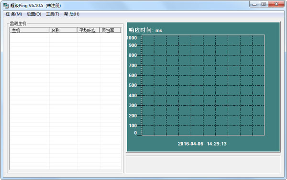Close the 超级Ping window
Viewport: 287px width, 180px height.
(276, 4)
